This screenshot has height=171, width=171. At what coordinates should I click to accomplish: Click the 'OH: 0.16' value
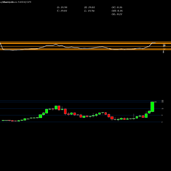(x=117, y=11)
